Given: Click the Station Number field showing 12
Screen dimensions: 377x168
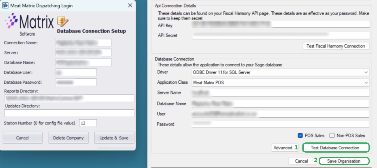Looking at the screenshot, I should pos(88,123).
